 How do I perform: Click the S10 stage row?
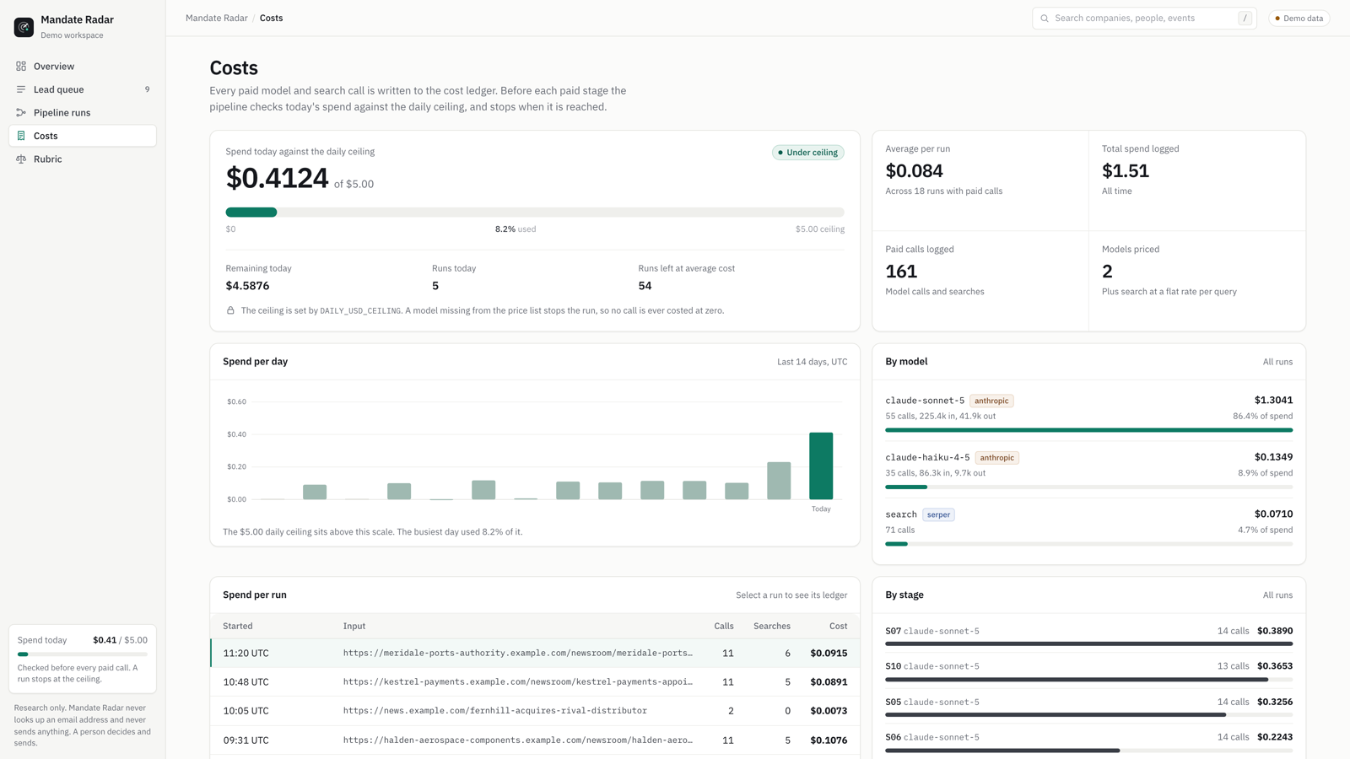1088,671
